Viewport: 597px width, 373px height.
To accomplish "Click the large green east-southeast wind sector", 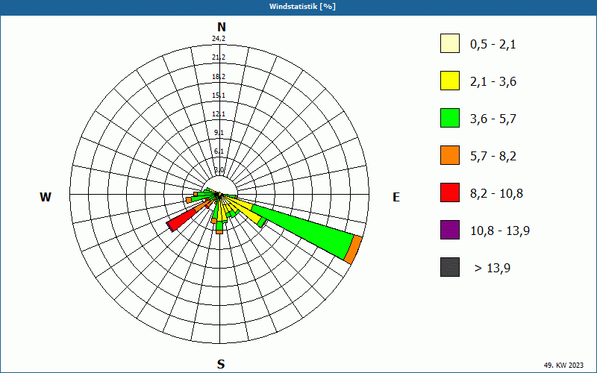I will [x=304, y=231].
